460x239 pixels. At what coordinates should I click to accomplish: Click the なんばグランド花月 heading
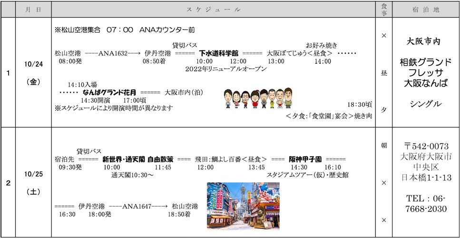click(x=109, y=92)
